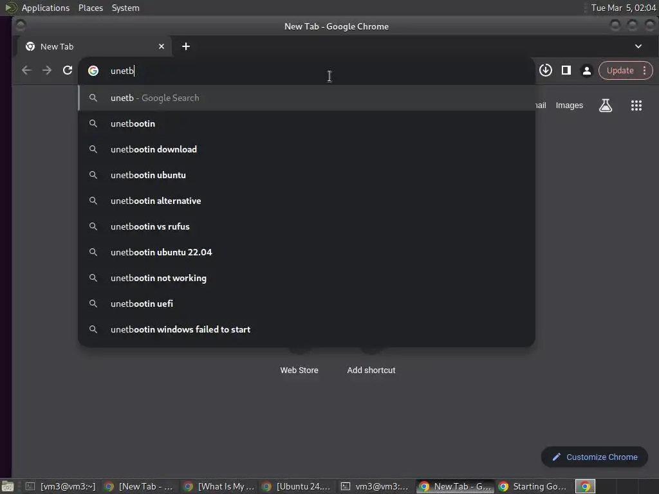Choose 'unetbootin not working' suggestion
659x494 pixels.
[x=307, y=278]
